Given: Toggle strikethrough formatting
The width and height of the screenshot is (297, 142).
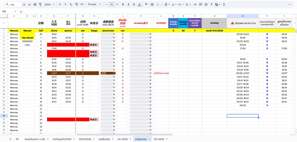Looking at the screenshot, I should pos(134,4).
